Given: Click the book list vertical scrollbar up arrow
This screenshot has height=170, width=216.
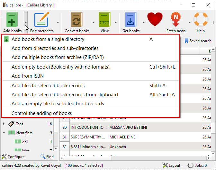Looking at the screenshot, I should [x=213, y=49].
